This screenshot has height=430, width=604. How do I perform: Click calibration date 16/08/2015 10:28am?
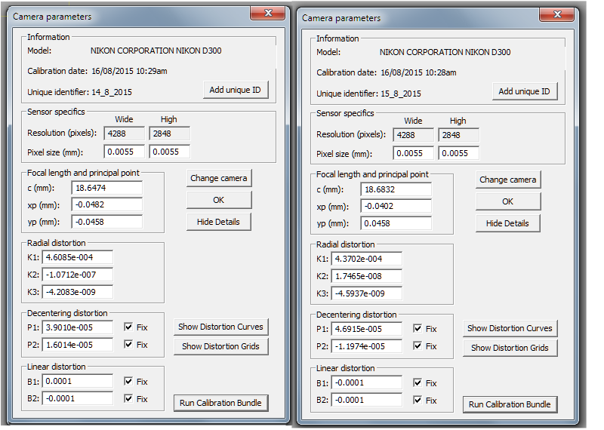419,72
